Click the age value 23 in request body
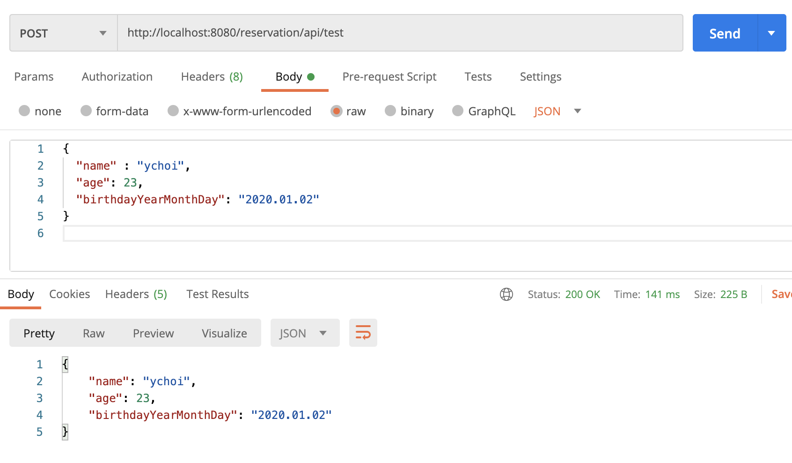 (130, 183)
